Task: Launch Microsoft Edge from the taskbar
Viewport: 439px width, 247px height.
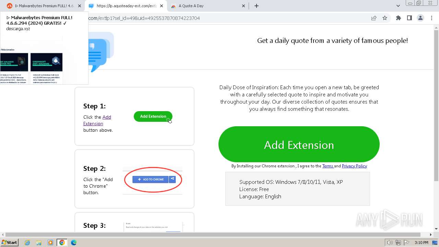Action: coord(74,243)
